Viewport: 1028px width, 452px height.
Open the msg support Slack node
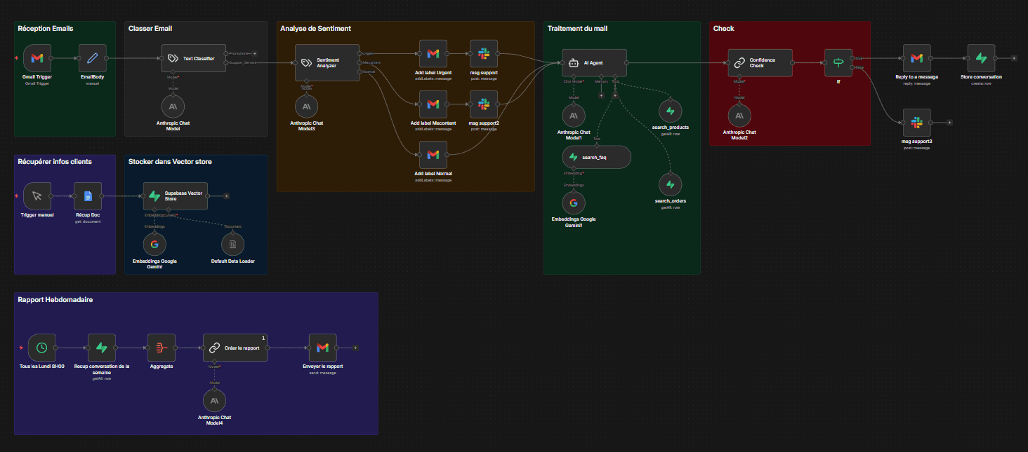483,53
